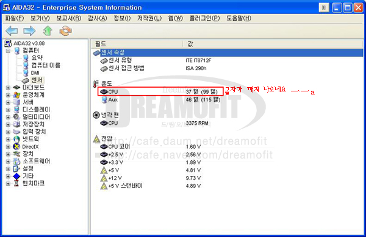Click the AIDA32 title bar application icon
366x237 pixels.
tap(6, 7)
